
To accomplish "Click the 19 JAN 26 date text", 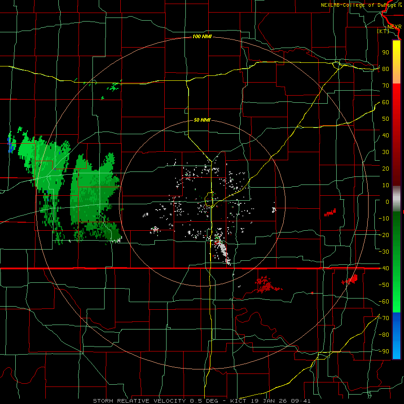I will coord(269,401).
